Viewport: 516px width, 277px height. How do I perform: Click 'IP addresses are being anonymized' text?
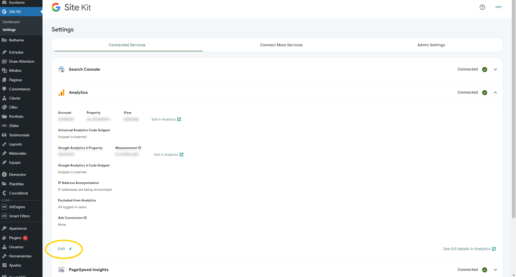coord(85,190)
